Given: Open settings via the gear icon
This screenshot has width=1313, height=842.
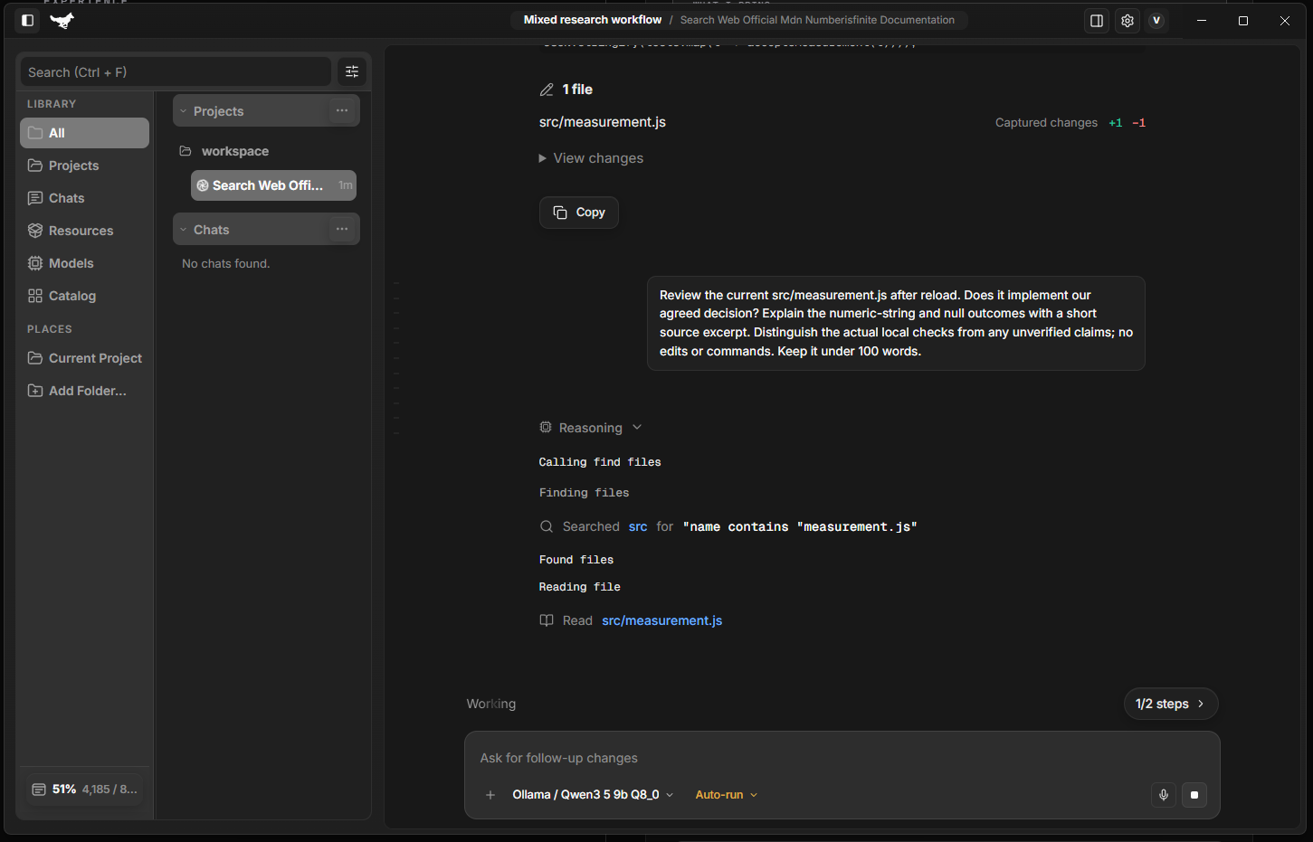Looking at the screenshot, I should pyautogui.click(x=1127, y=21).
